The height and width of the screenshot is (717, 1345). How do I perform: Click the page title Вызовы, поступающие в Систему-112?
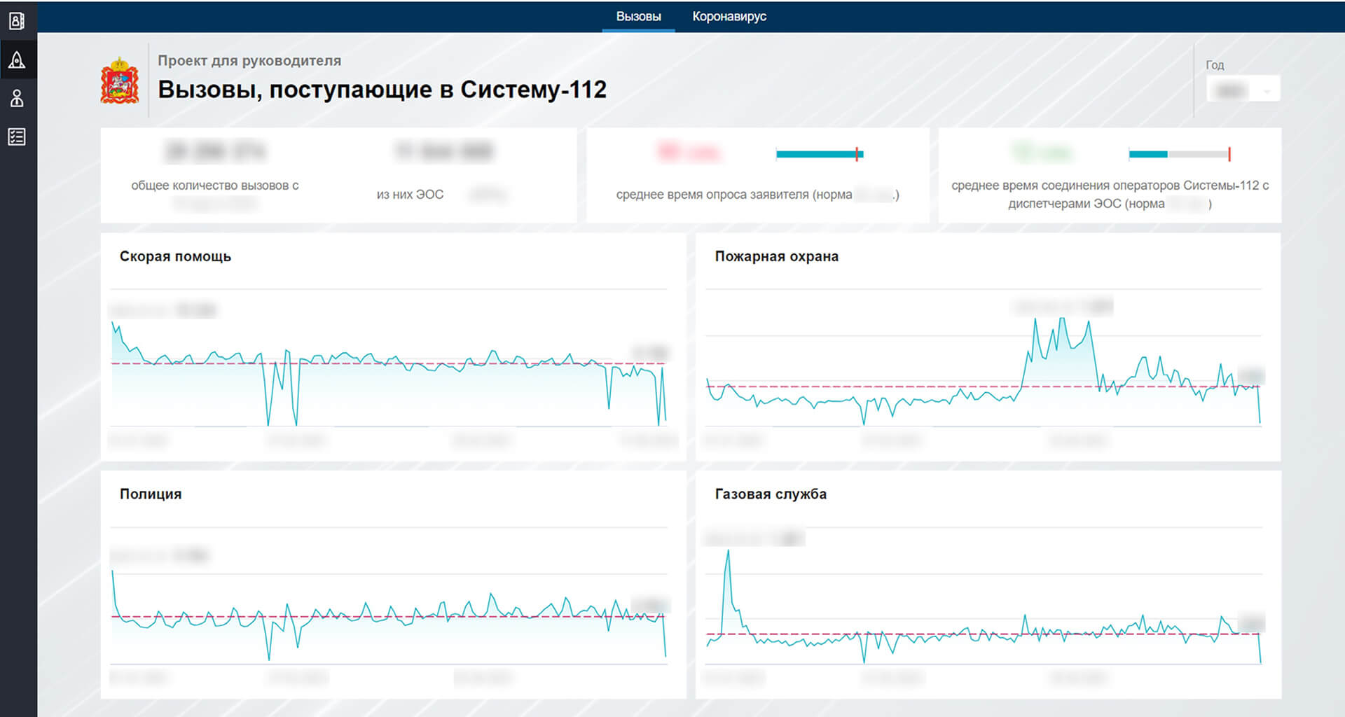pyautogui.click(x=382, y=90)
